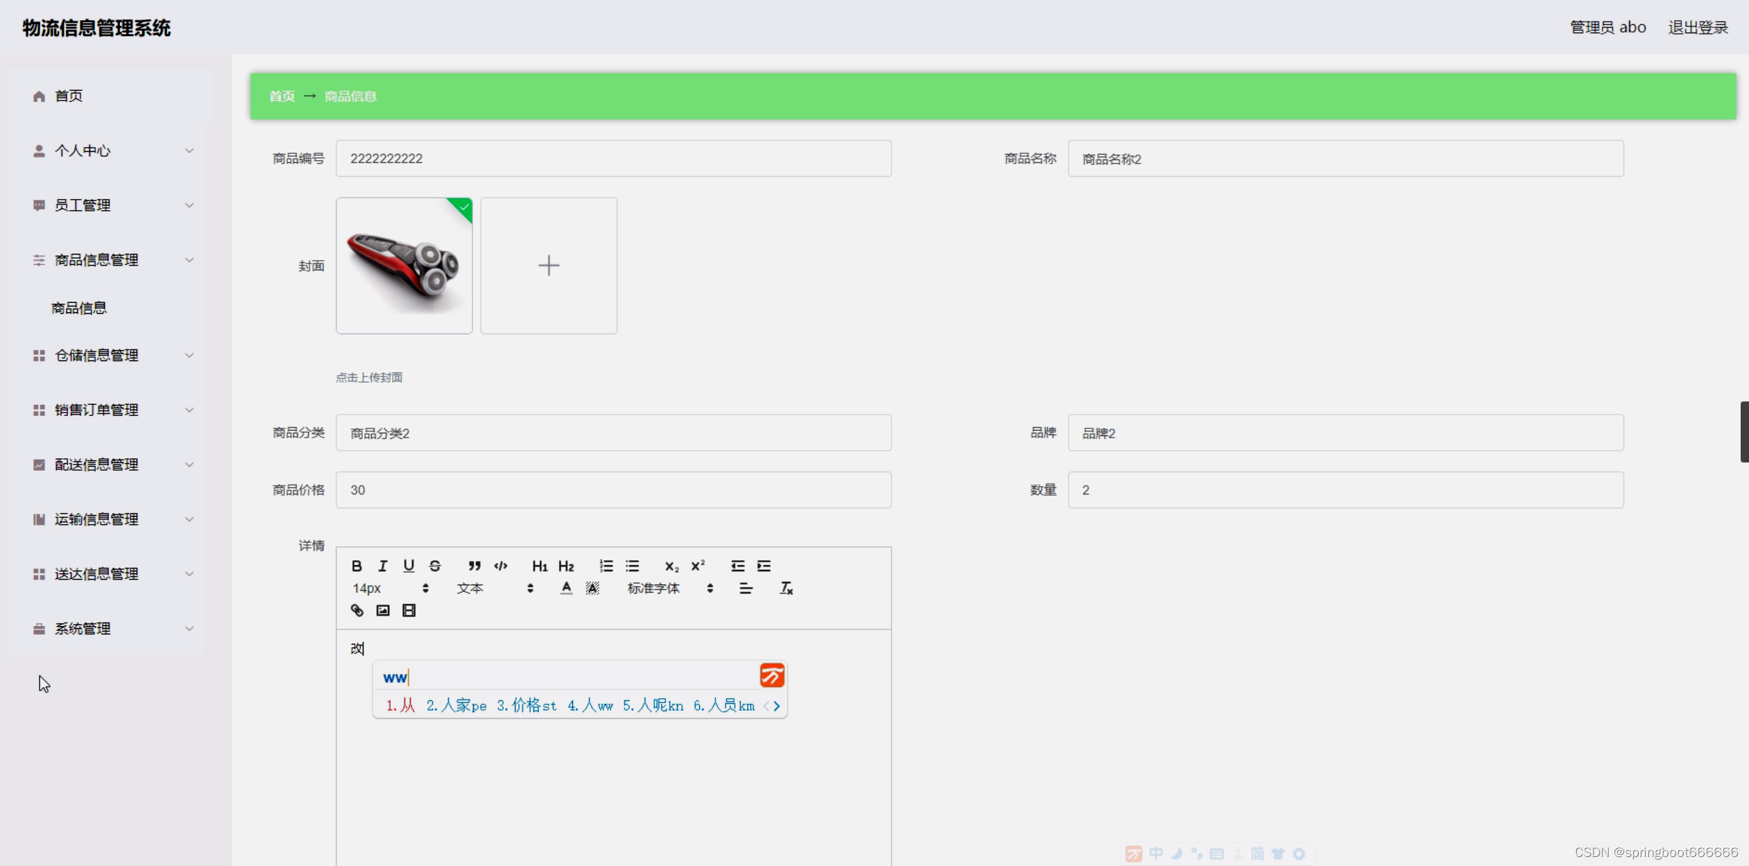This screenshot has height=866, width=1749.
Task: Insert a code block
Action: pyautogui.click(x=501, y=566)
